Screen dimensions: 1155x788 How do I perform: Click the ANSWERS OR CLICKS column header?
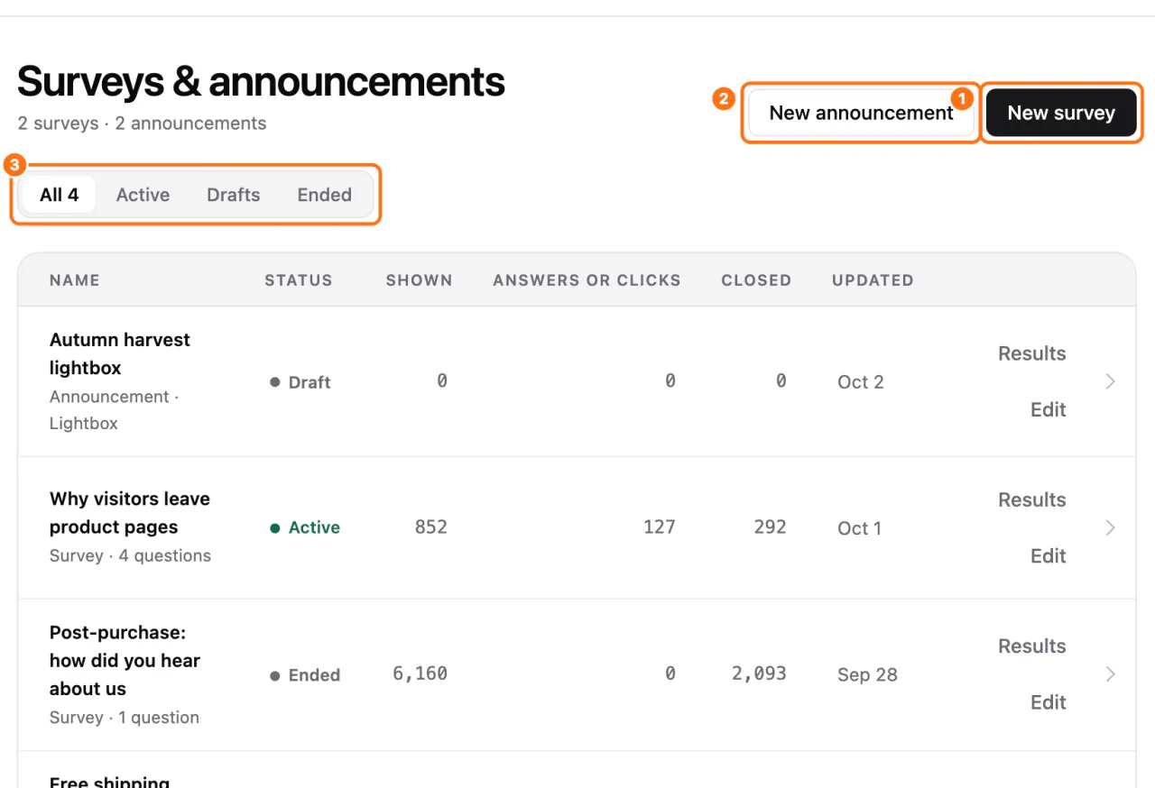point(587,280)
